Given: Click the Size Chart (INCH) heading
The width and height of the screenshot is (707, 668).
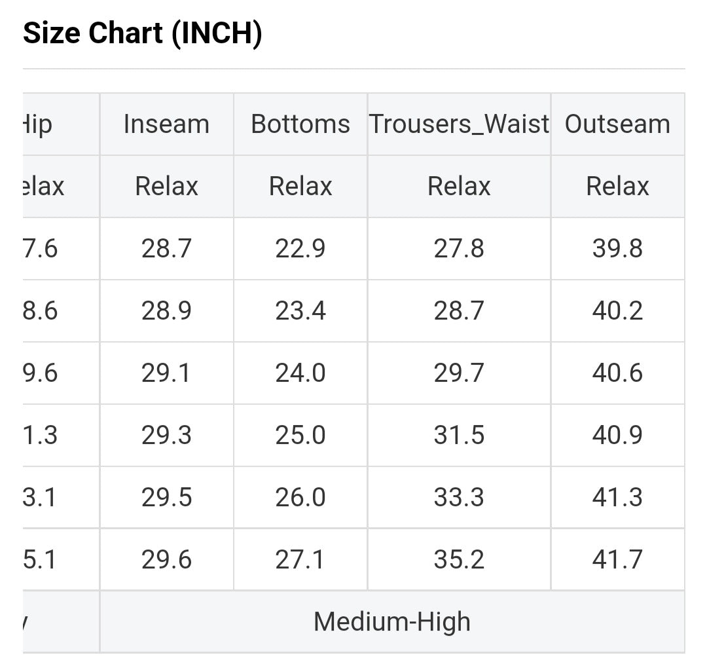Looking at the screenshot, I should coord(142,33).
